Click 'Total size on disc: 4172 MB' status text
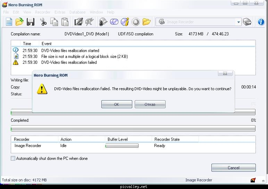 click(24, 180)
